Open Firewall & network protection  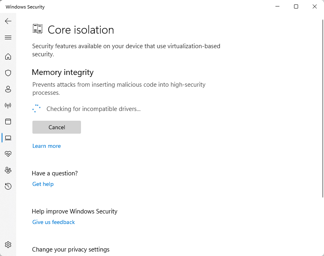8,105
